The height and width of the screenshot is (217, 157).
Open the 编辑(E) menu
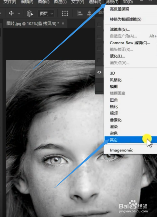(27, 2)
